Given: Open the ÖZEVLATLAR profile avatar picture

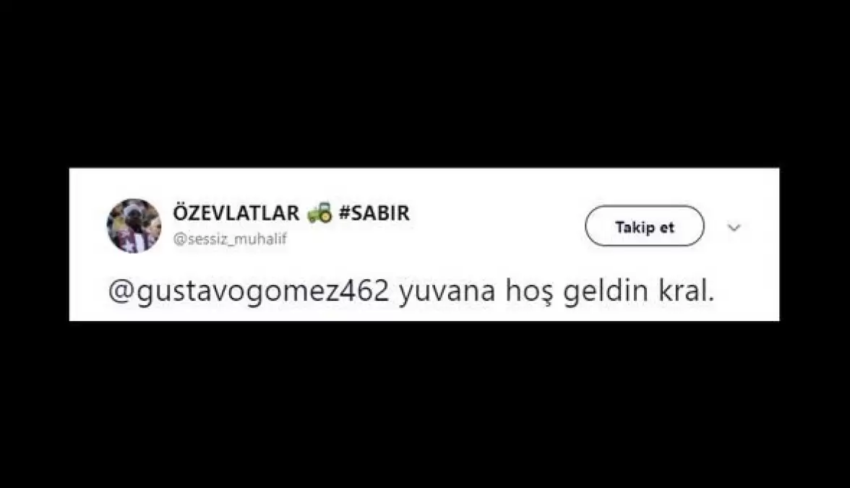Looking at the screenshot, I should tap(134, 226).
